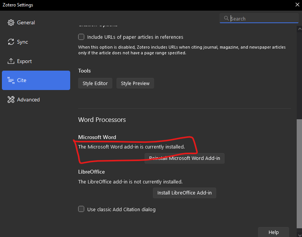Image resolution: width=302 pixels, height=237 pixels.
Task: Go to the Export pane
Action: tap(36, 61)
